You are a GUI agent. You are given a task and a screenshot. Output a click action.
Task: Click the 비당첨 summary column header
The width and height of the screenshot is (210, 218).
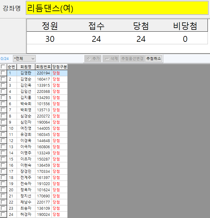(x=185, y=26)
